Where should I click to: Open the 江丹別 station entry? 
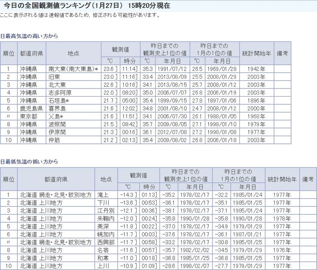106,211
